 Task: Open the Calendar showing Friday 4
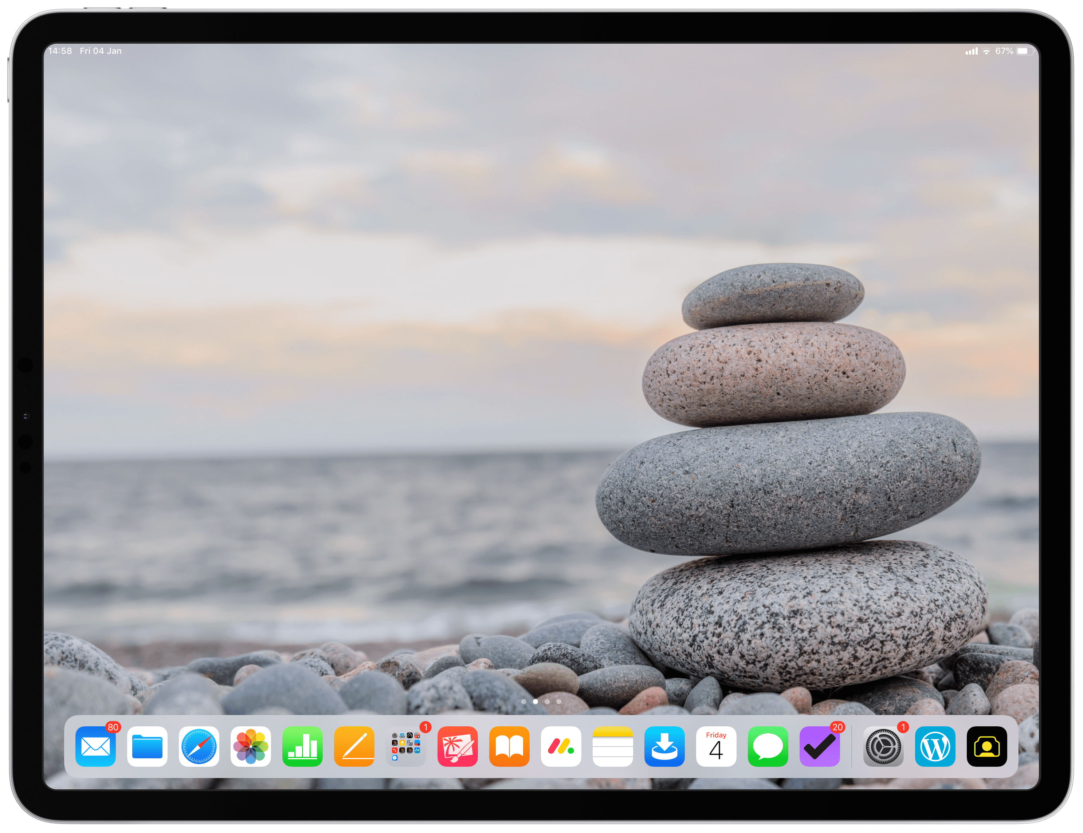716,746
